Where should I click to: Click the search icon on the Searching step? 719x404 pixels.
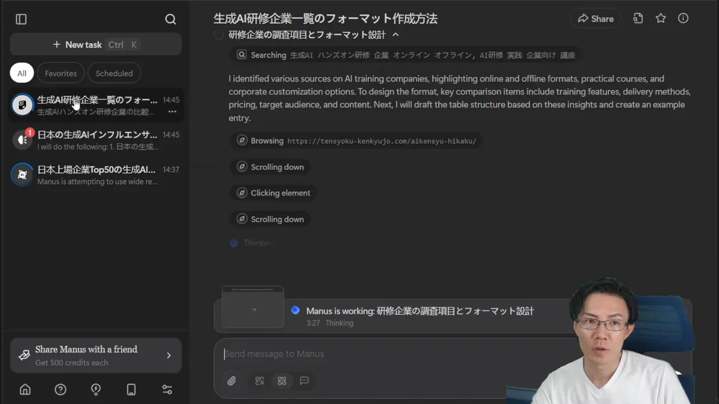[241, 55]
